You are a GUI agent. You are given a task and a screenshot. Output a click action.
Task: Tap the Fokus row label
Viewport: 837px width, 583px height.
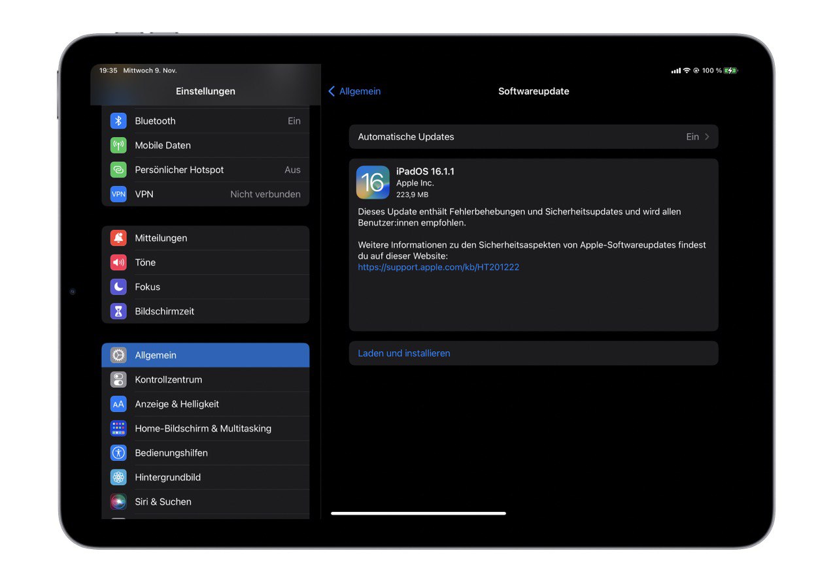[147, 287]
